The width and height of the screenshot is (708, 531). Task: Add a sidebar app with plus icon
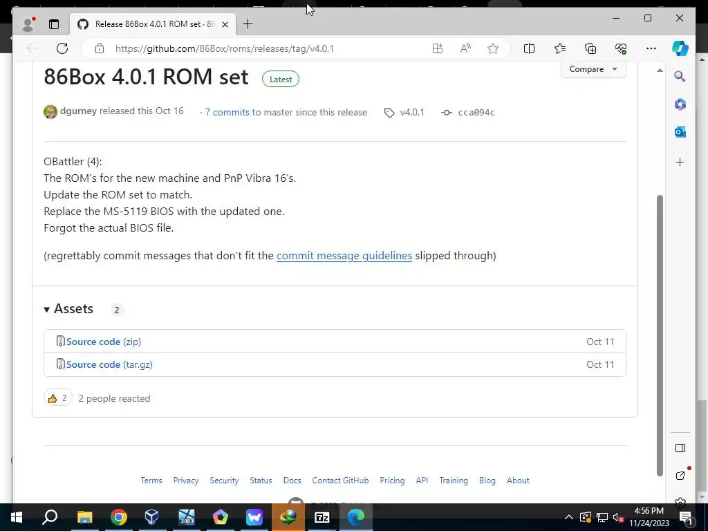click(x=680, y=162)
